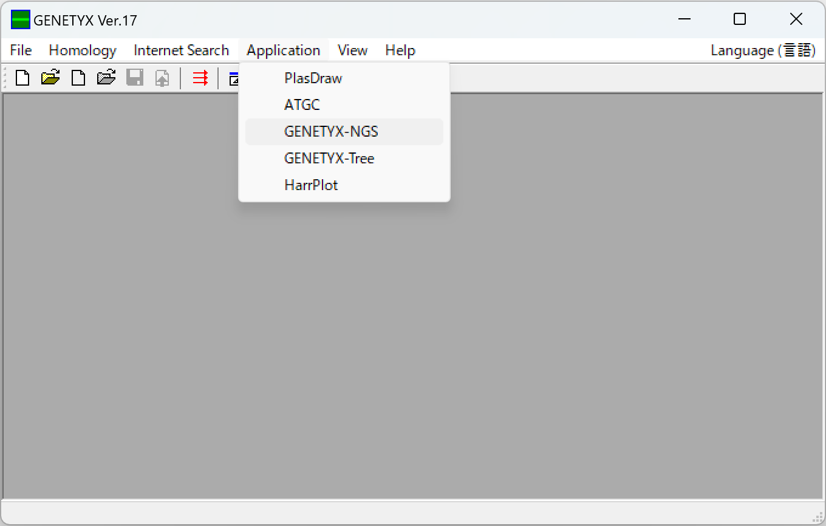This screenshot has height=526, width=826.
Task: Close the open Application menu
Action: (x=284, y=50)
